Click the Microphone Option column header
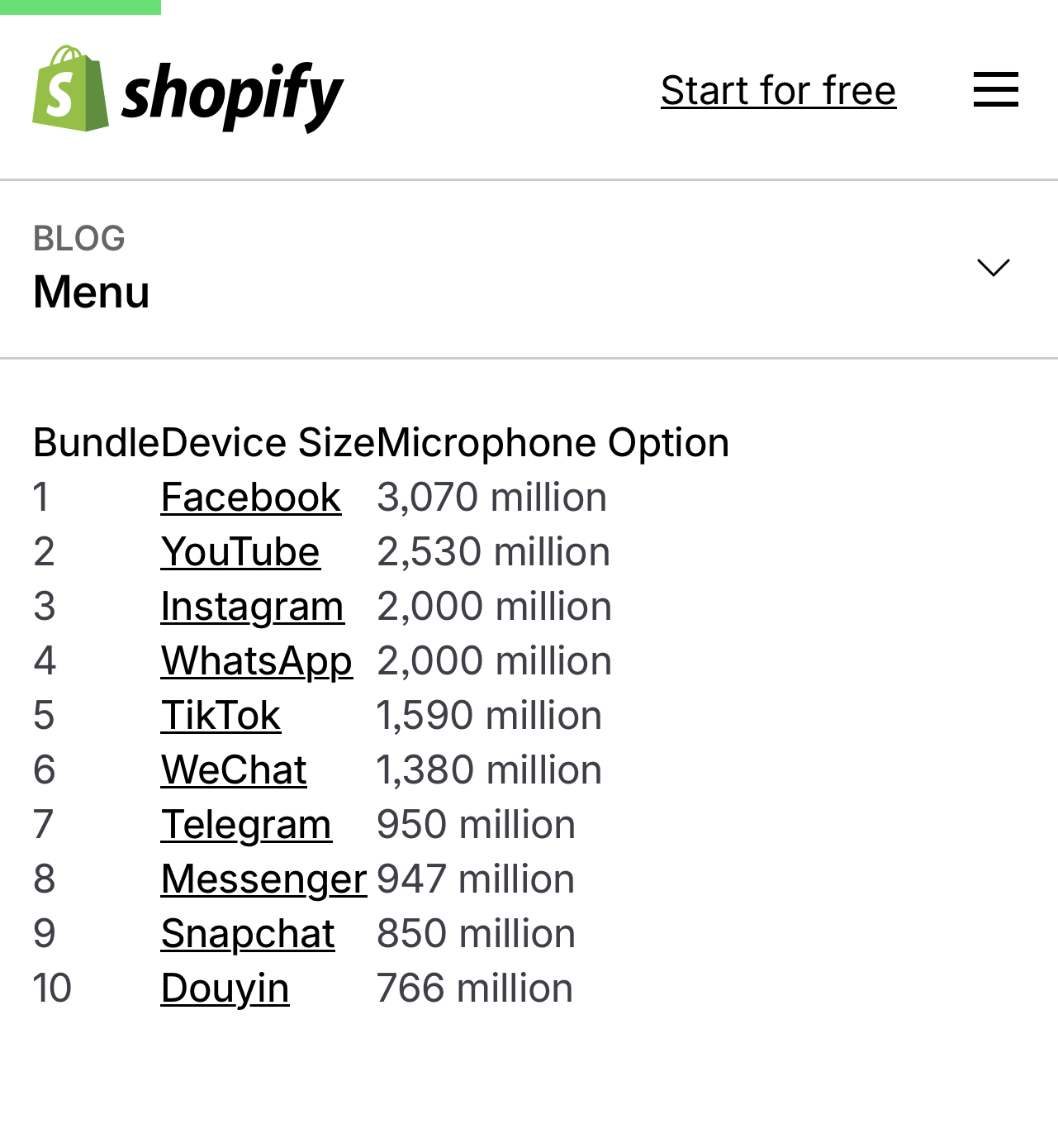The image size is (1058, 1129). click(x=553, y=443)
